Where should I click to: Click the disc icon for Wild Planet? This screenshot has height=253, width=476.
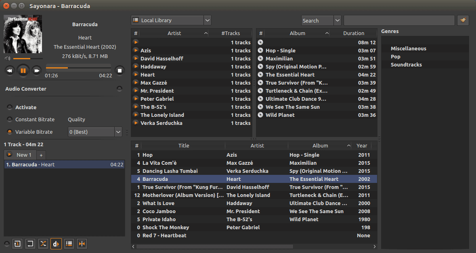(260, 115)
